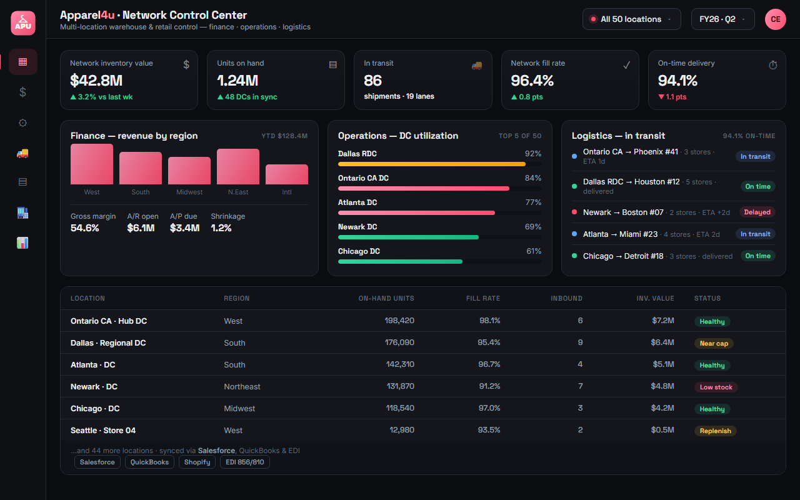Click list icon on Units on hand card
The height and width of the screenshot is (500, 800).
tap(333, 64)
